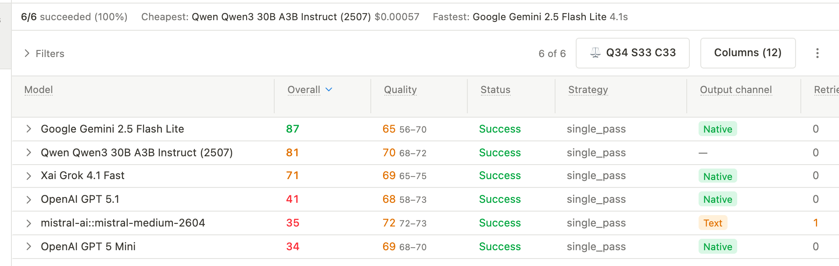Expand the OpenAI GPT 5 Mini row
This screenshot has height=266, width=839.
click(29, 247)
